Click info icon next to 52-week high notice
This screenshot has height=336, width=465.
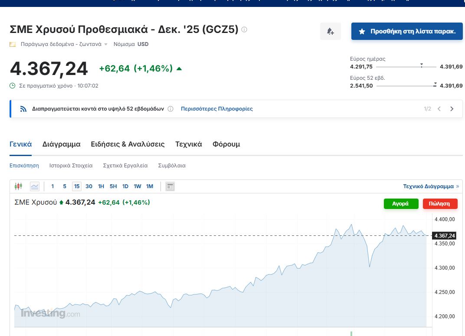pos(170,109)
